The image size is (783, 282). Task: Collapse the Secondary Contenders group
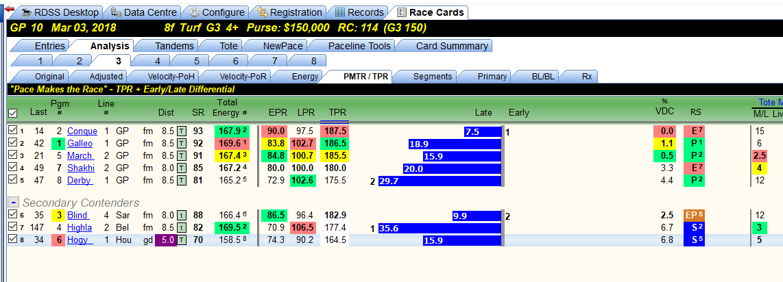click(14, 203)
